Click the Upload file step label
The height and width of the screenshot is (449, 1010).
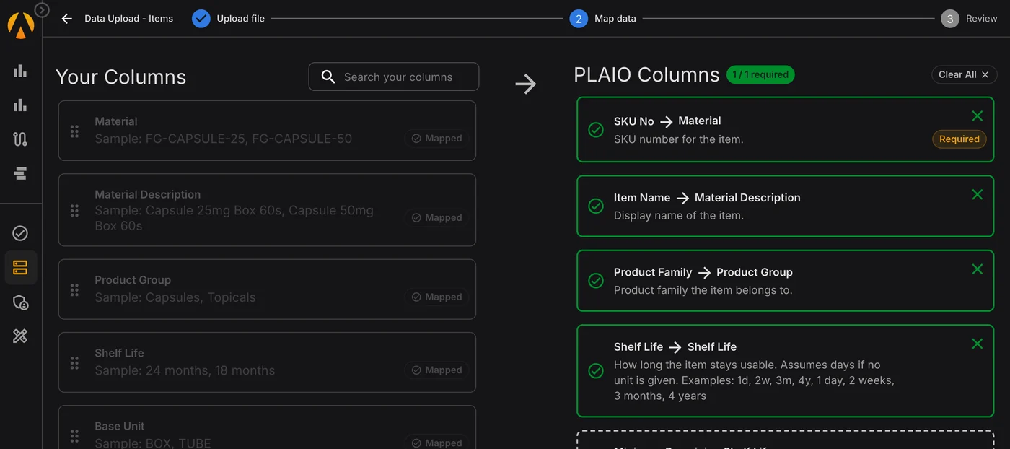[241, 19]
